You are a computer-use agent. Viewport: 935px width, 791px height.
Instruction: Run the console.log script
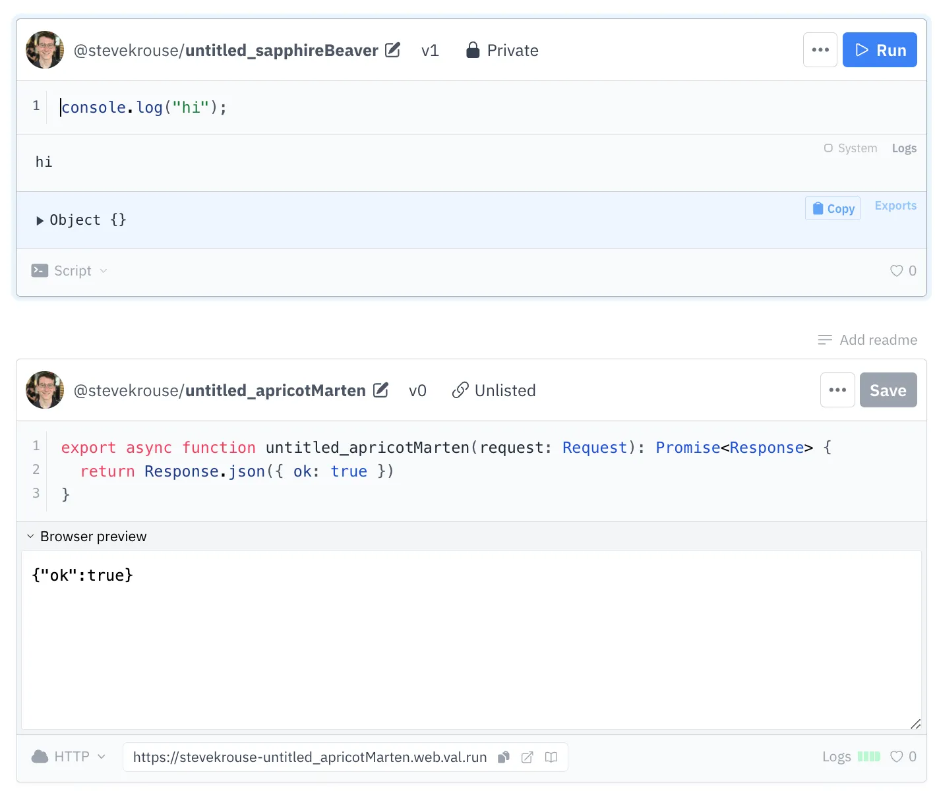click(880, 49)
